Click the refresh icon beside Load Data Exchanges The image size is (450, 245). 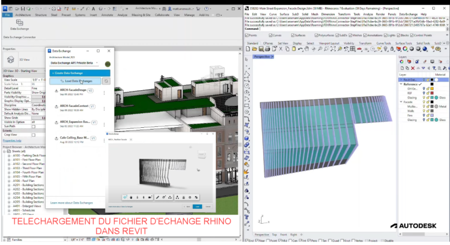pyautogui.click(x=107, y=81)
